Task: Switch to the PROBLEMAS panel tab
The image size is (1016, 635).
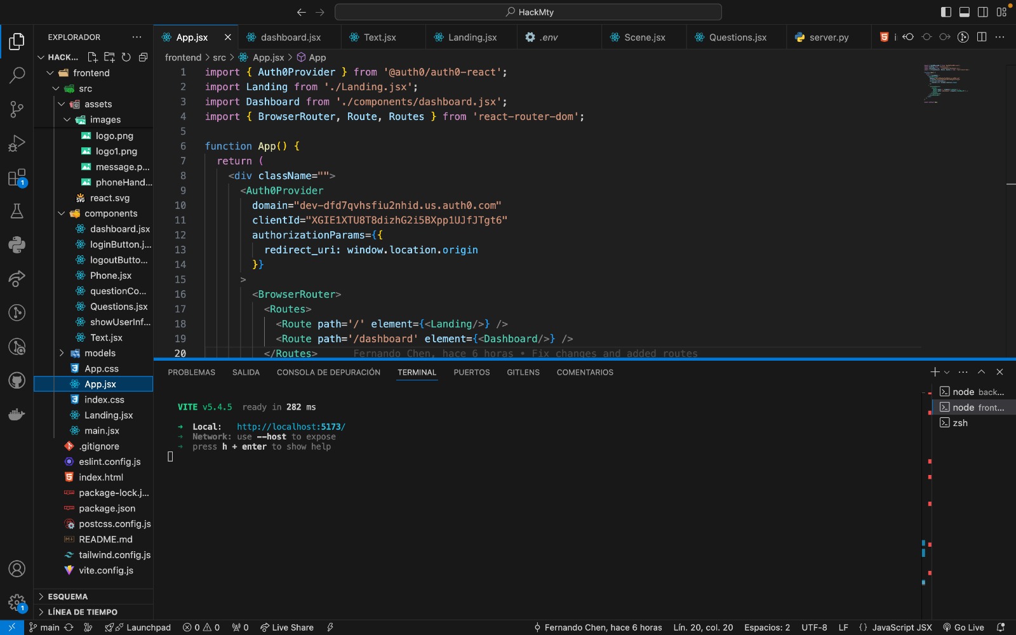Action: pyautogui.click(x=191, y=372)
